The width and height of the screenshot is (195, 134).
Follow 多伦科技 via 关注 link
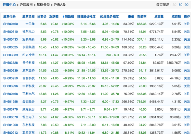click(187, 63)
